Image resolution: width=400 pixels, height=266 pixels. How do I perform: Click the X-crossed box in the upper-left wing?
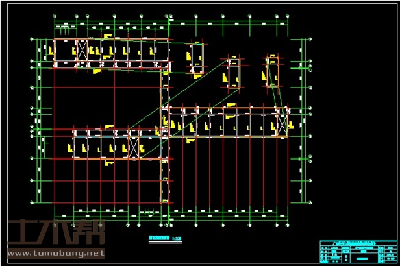(x=82, y=49)
